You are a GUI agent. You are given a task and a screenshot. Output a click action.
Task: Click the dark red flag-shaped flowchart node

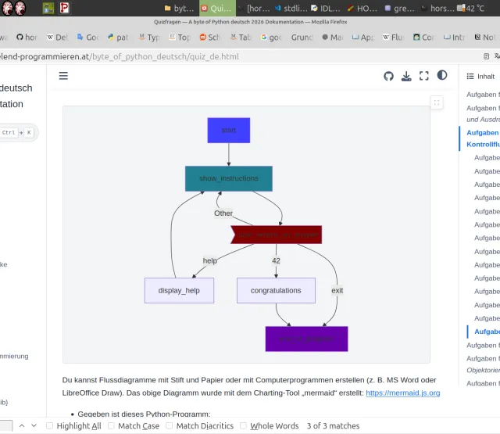click(x=277, y=235)
